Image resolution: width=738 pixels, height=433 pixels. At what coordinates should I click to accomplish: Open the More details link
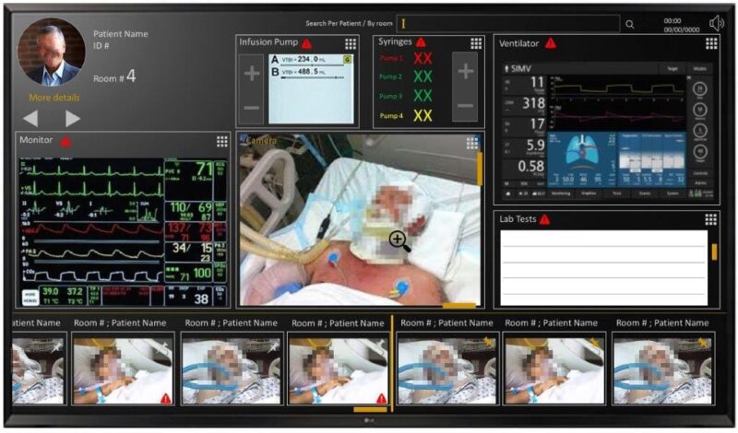(x=54, y=97)
